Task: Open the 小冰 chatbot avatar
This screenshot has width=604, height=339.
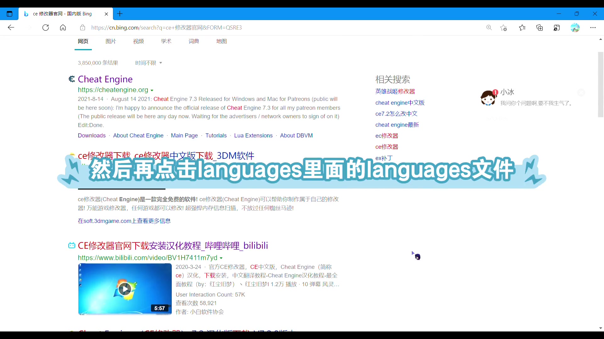Action: [489, 98]
